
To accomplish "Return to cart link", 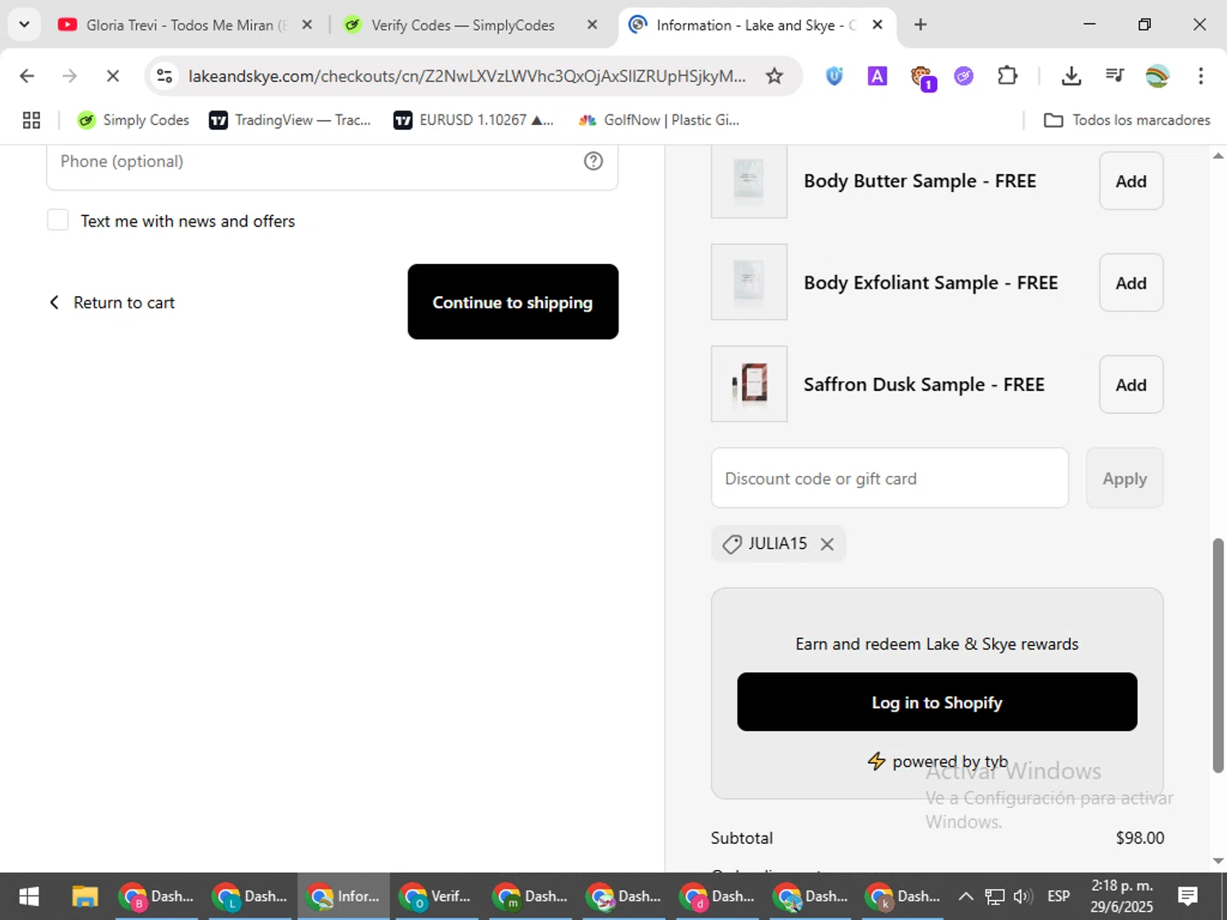I will 112,303.
